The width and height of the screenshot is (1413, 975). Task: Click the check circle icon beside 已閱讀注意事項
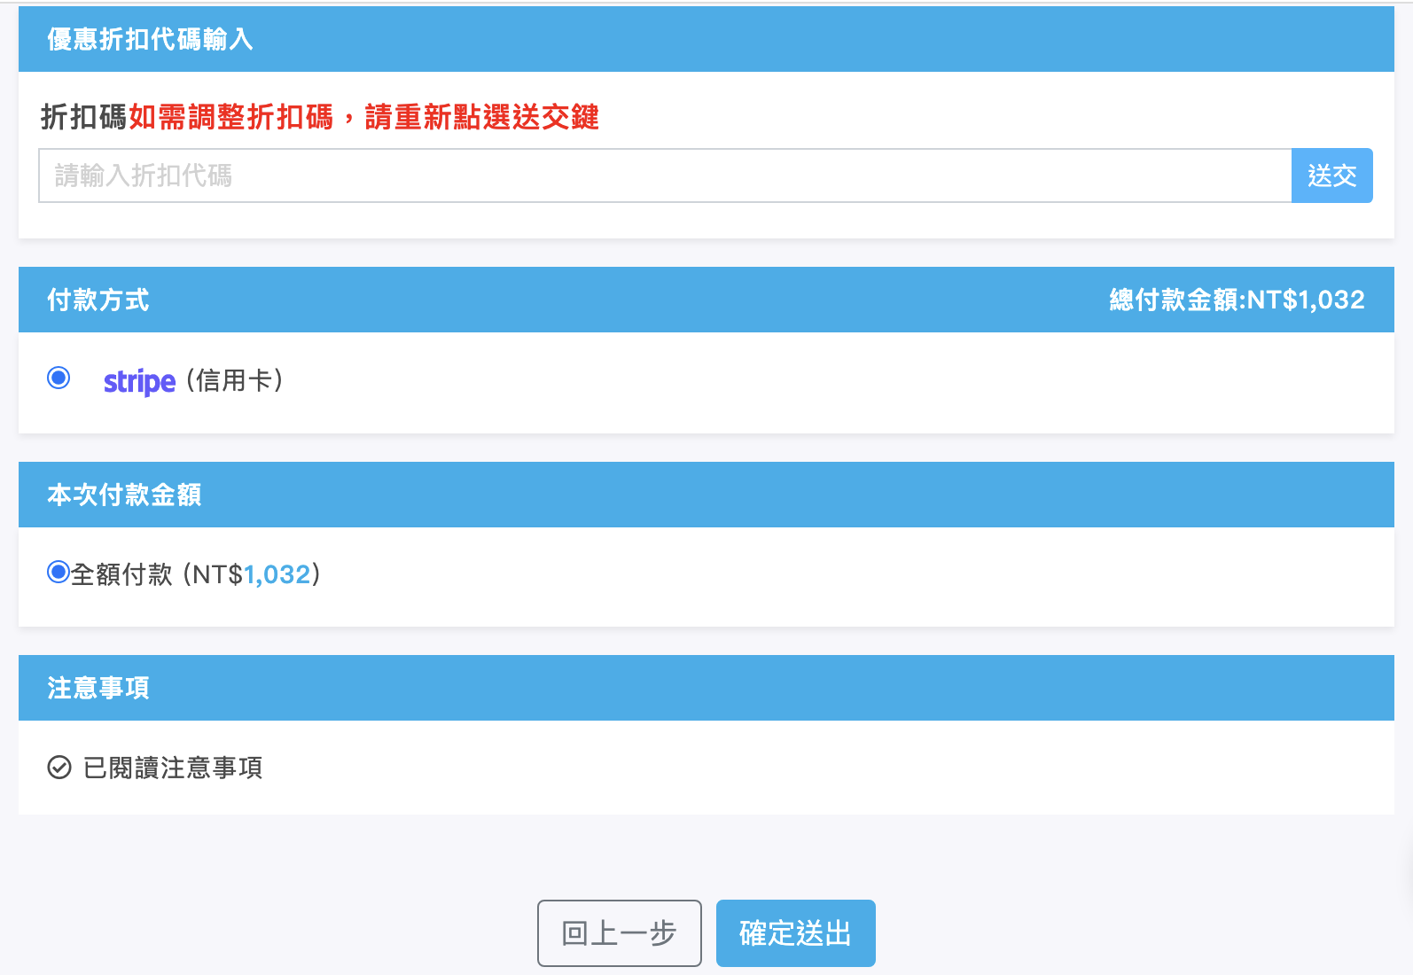click(x=59, y=768)
